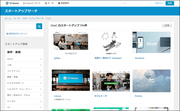Image resolution: width=180 pixels, height=111 pixels.
Task: Focus the header search field
Action: 135,3
